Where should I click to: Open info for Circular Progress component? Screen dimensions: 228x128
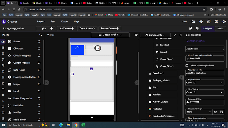[x=39, y=56]
